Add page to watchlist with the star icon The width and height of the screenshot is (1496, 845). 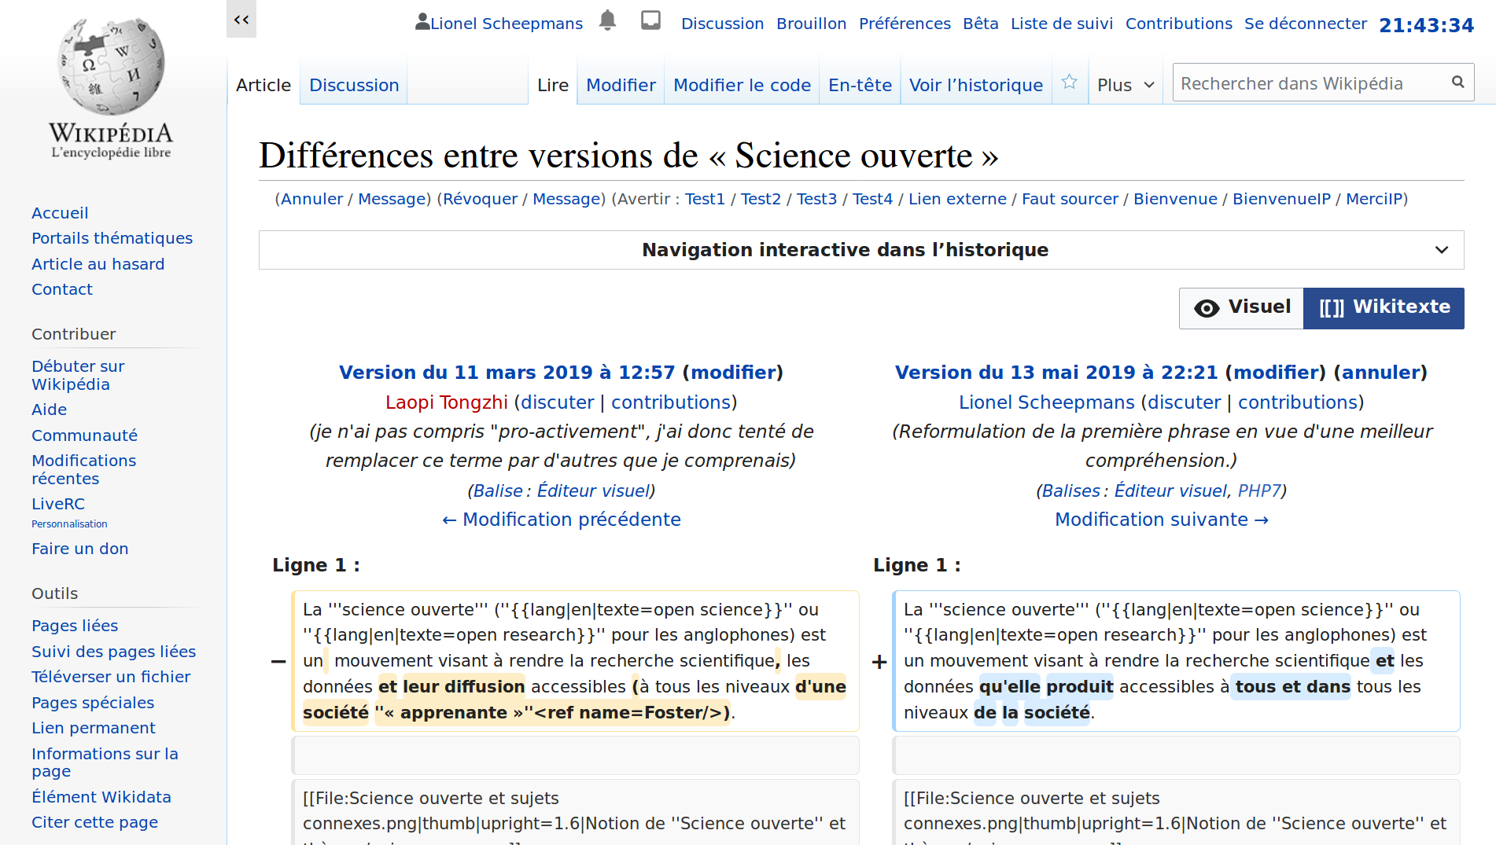click(x=1069, y=82)
